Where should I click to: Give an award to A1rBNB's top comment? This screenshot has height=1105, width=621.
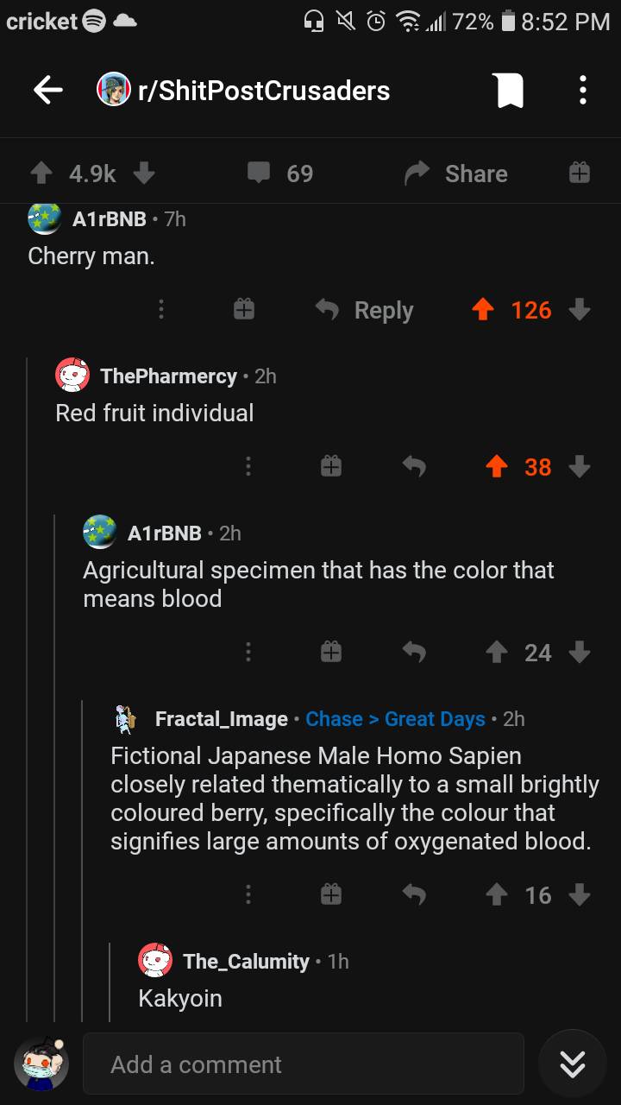tap(243, 309)
